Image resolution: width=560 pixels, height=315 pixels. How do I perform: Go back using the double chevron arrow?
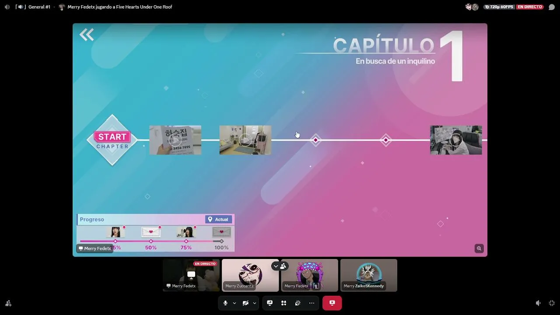click(x=87, y=35)
